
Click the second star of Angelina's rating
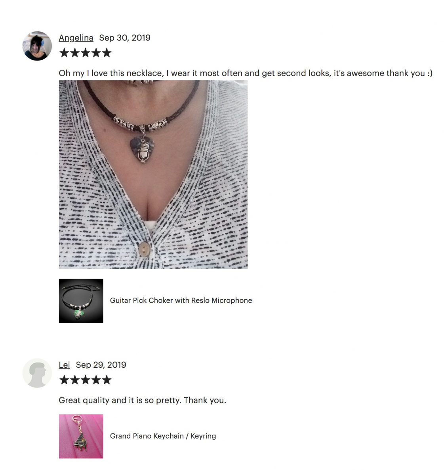[x=74, y=53]
